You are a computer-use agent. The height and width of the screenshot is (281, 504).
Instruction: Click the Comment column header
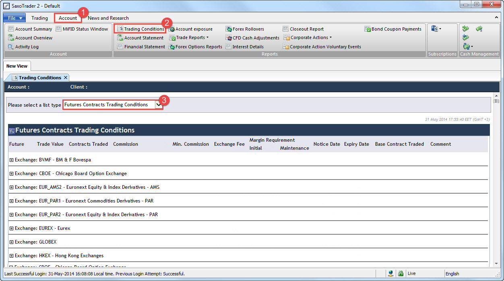coord(441,144)
